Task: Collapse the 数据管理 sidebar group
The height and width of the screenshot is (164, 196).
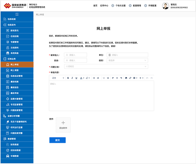Action: [x=17, y=139]
